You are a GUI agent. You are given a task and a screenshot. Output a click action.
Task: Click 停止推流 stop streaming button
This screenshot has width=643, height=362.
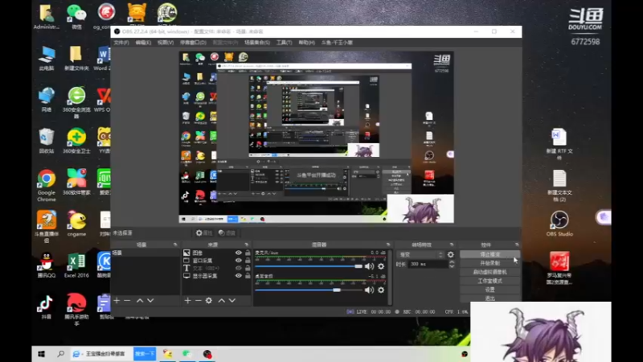(x=489, y=254)
